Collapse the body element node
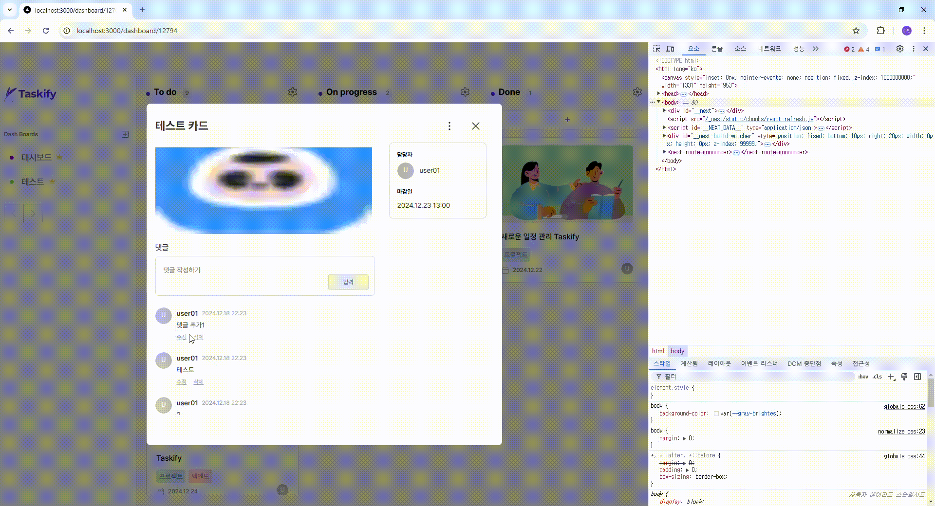Image resolution: width=935 pixels, height=506 pixels. pos(659,102)
